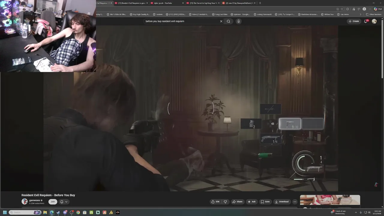
Task: Dislike the video with thumbs down
Action: point(225,202)
